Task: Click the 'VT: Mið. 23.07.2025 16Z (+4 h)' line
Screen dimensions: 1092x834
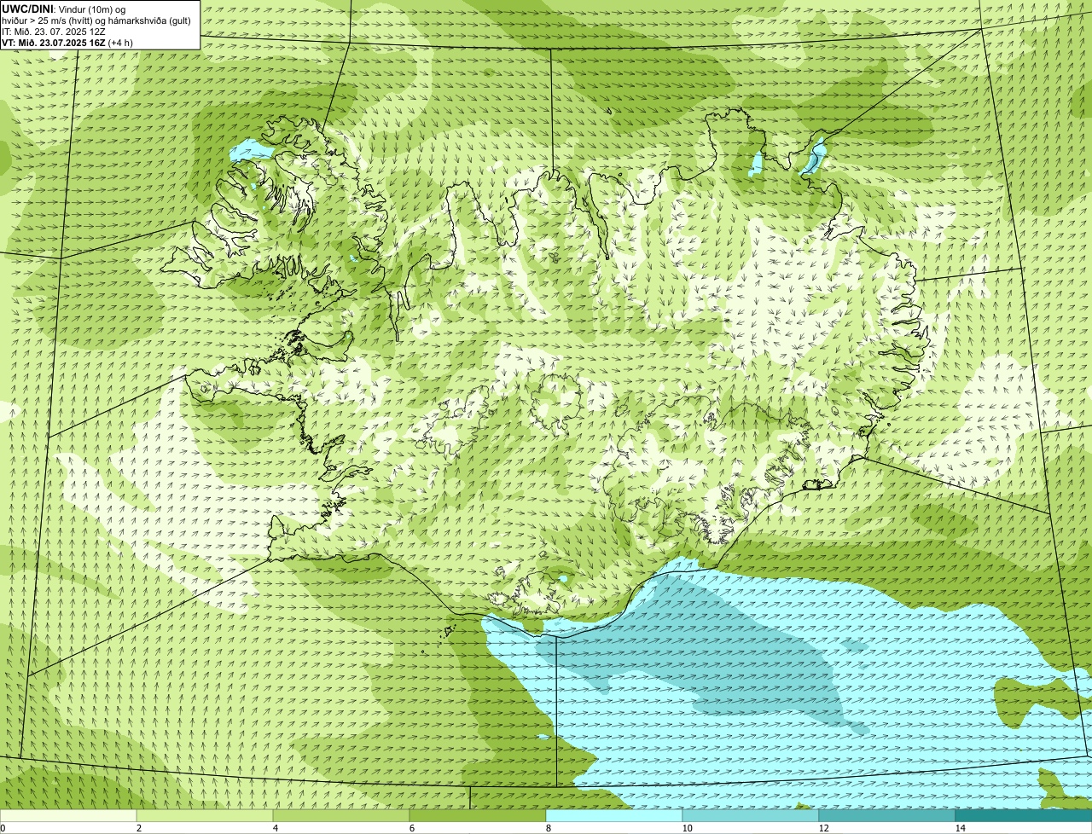Action: coord(67,43)
